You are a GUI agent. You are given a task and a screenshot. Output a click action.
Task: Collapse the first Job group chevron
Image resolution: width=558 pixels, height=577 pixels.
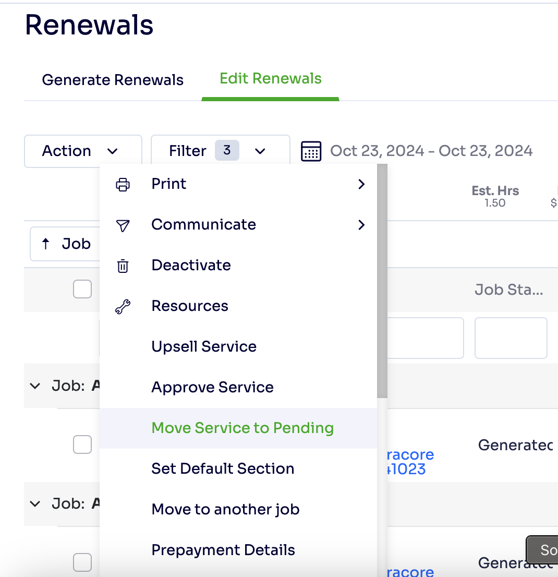pos(35,386)
